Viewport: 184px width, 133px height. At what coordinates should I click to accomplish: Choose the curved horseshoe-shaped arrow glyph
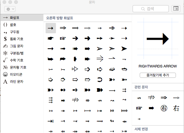click(x=100, y=80)
